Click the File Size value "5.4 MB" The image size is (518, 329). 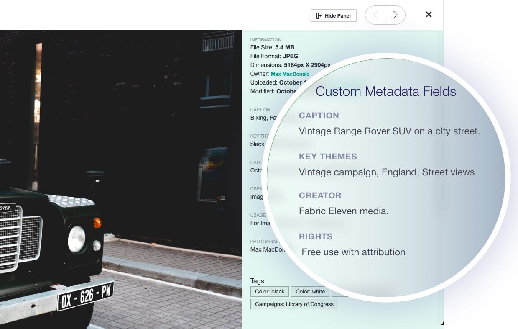[x=291, y=47]
